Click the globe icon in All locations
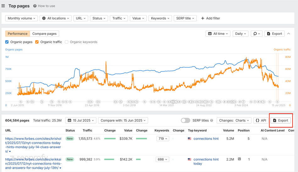 (44, 18)
